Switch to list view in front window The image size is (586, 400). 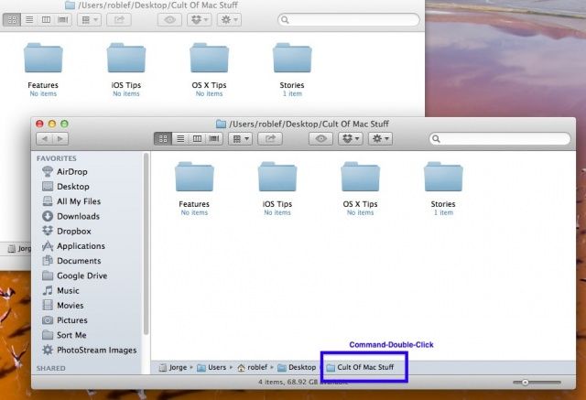(180, 138)
